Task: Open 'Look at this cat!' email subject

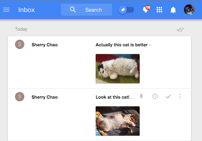Action: 113,97
